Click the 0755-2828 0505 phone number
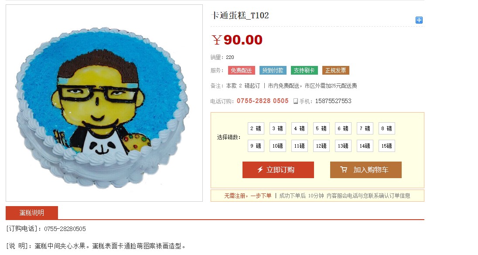The height and width of the screenshot is (255, 478). point(263,101)
